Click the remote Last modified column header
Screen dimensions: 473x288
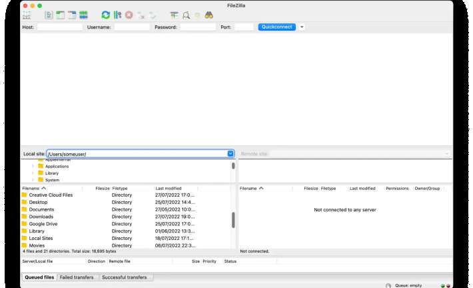pyautogui.click(x=362, y=188)
